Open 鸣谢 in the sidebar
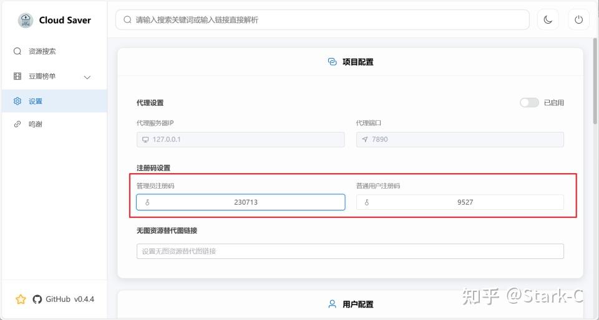 (x=54, y=124)
